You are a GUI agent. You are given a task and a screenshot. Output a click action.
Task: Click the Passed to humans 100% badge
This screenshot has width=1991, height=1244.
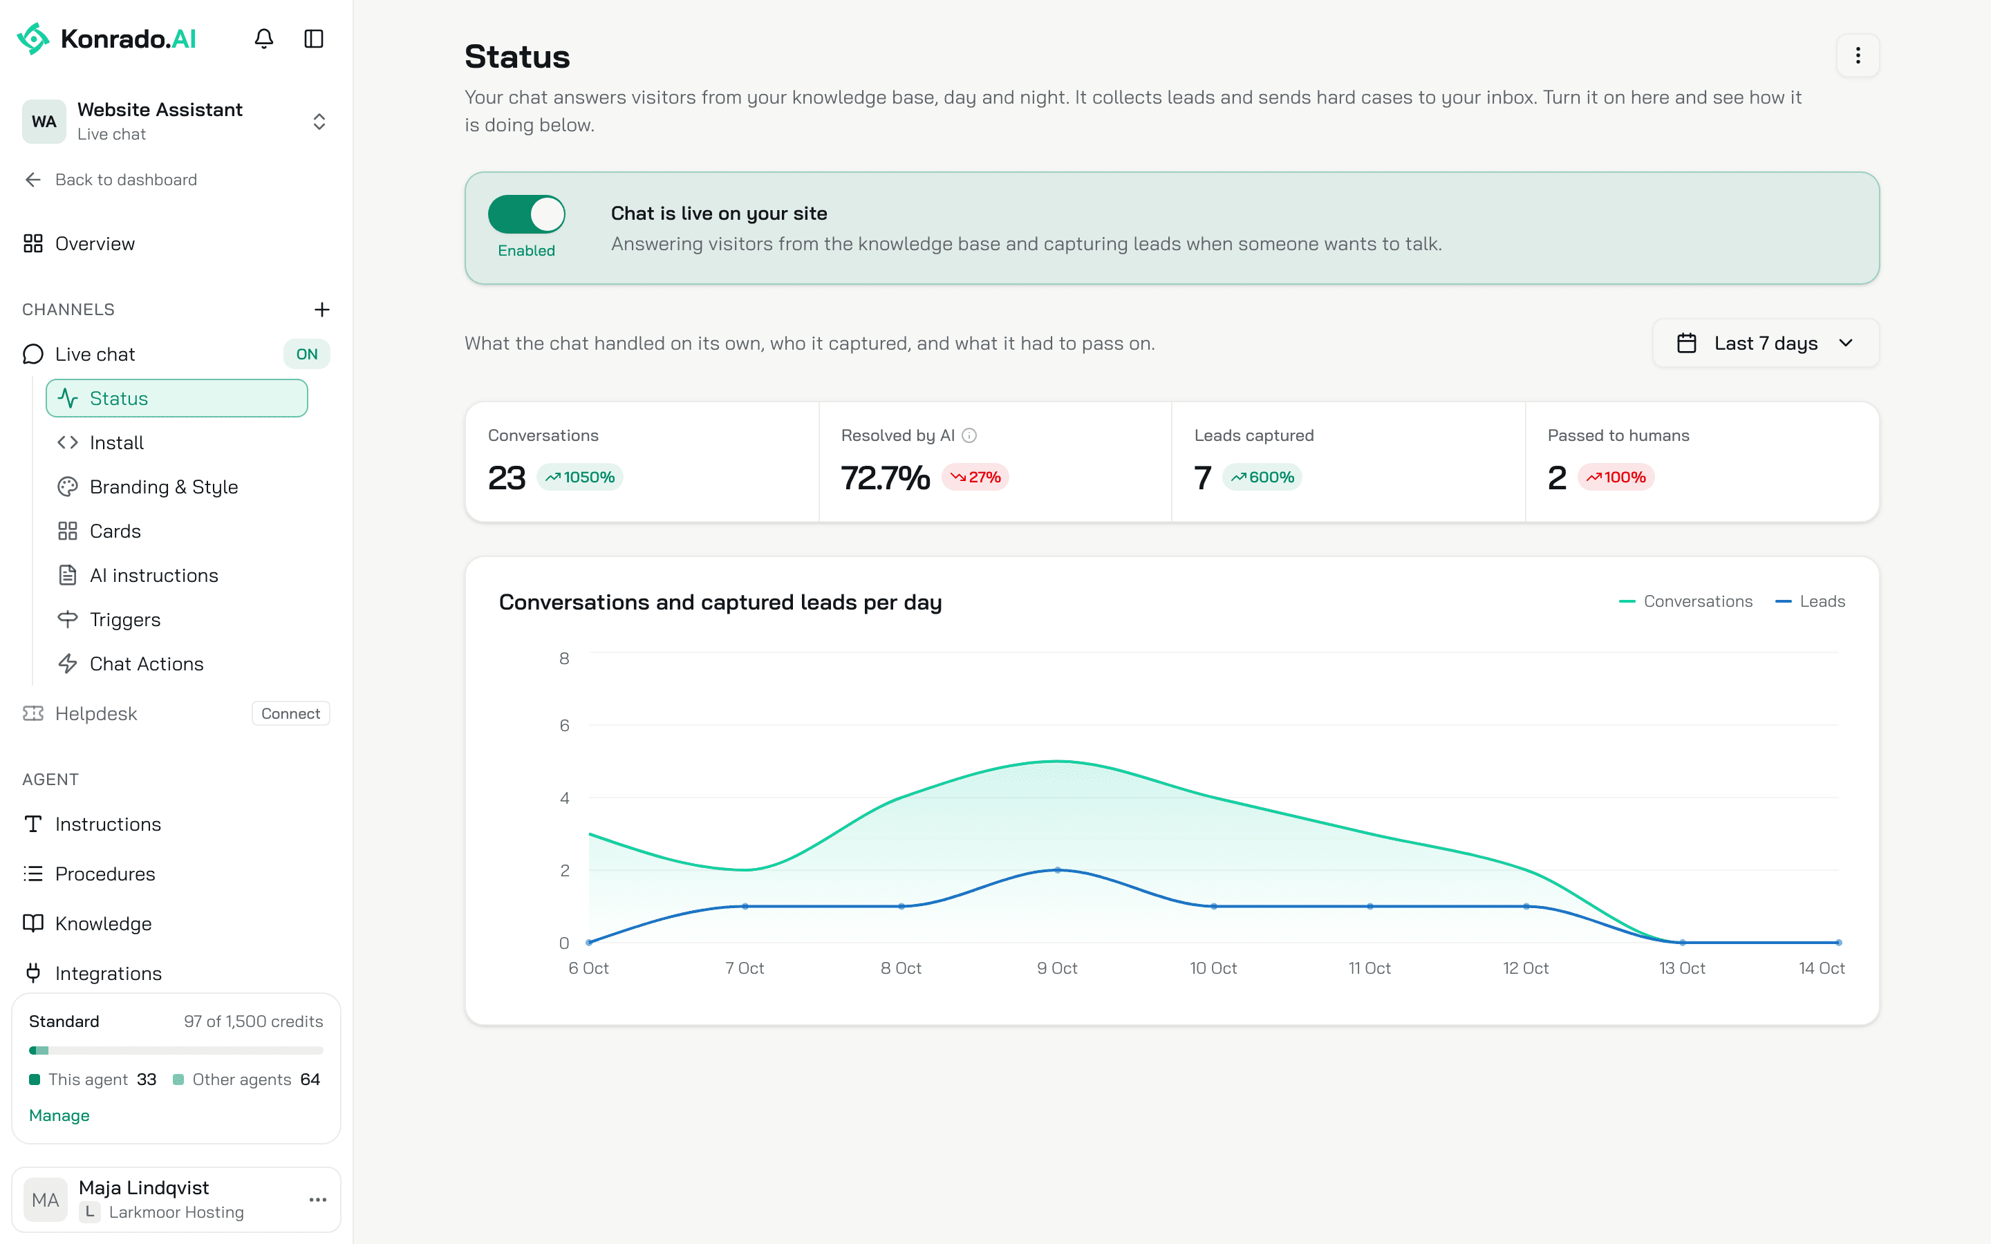(1616, 477)
